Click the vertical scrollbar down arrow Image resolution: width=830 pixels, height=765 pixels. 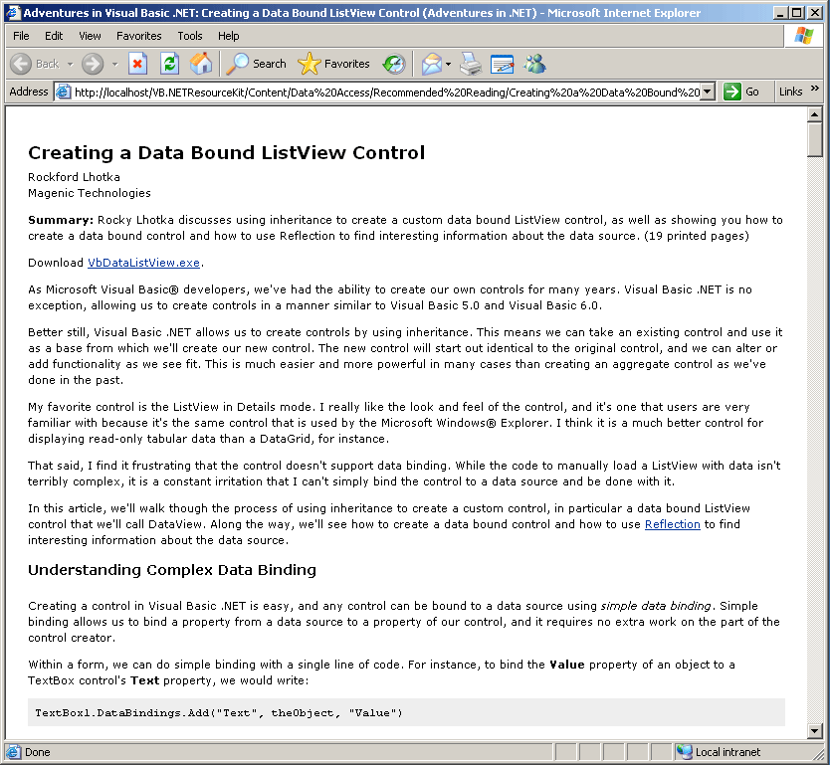(x=814, y=731)
